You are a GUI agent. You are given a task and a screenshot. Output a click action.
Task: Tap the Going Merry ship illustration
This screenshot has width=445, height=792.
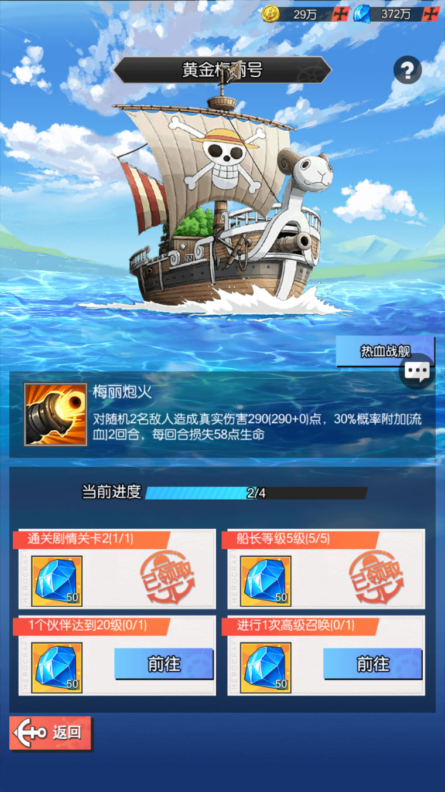222,199
